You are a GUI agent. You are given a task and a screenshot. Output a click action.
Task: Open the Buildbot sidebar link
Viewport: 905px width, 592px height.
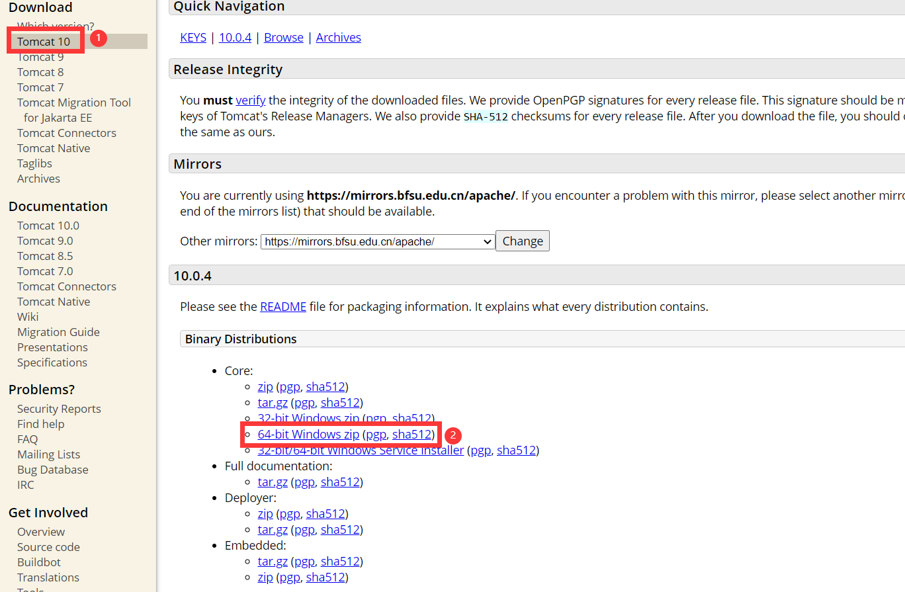click(39, 562)
